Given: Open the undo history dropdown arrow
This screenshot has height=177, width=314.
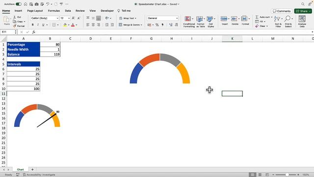Looking at the screenshot, I should click(51, 4).
